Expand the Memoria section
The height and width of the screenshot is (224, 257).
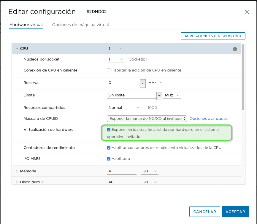17,171
